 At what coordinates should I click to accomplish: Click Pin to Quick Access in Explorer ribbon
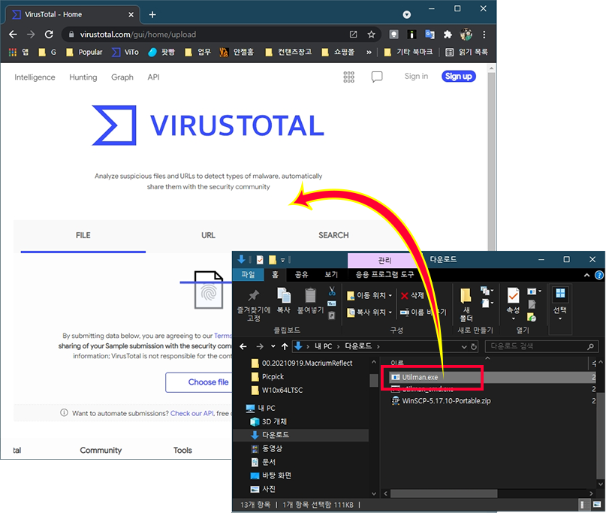254,305
